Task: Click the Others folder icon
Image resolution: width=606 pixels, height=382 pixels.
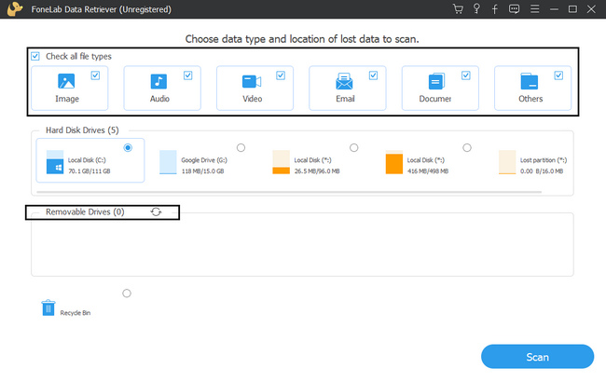Action: coord(530,81)
